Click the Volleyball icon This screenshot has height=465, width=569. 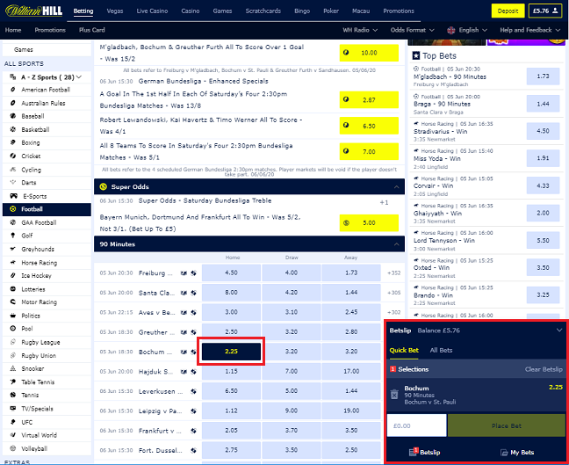click(x=13, y=448)
